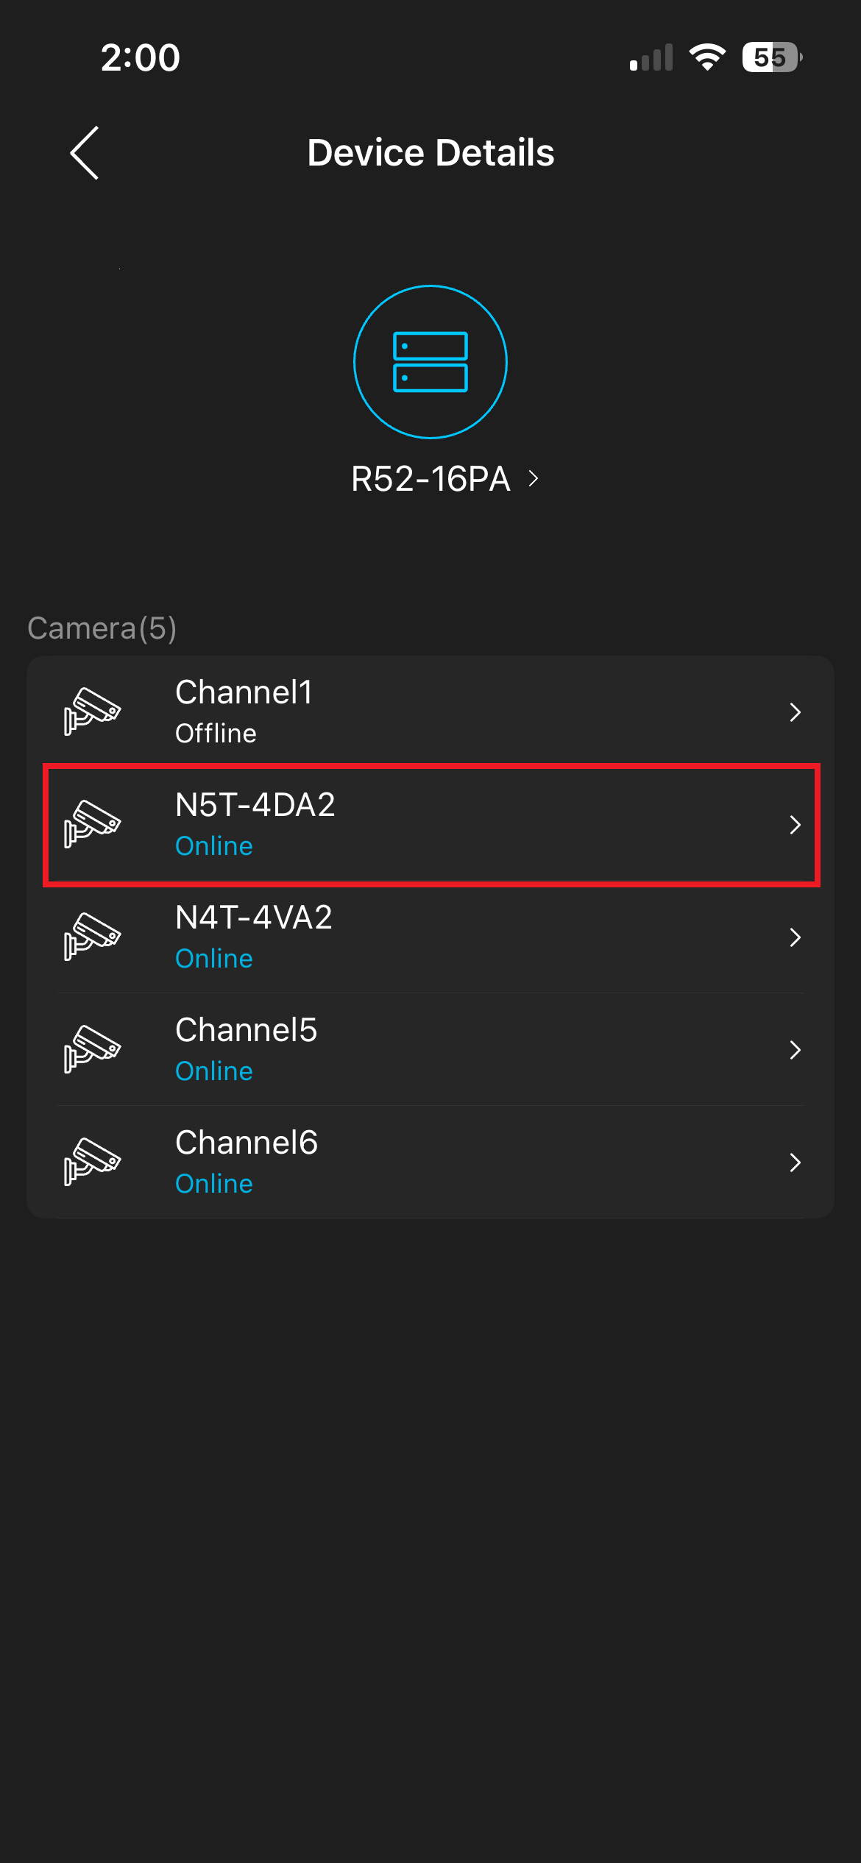Open N4T-4VA2 using its right chevron
Screen dimensions: 861x1863
pos(795,937)
